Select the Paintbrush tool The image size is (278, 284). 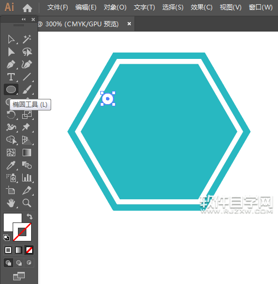pyautogui.click(x=27, y=89)
